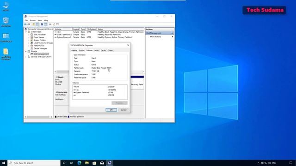
Task: Click the taskbar search box
Action: (x=34, y=163)
